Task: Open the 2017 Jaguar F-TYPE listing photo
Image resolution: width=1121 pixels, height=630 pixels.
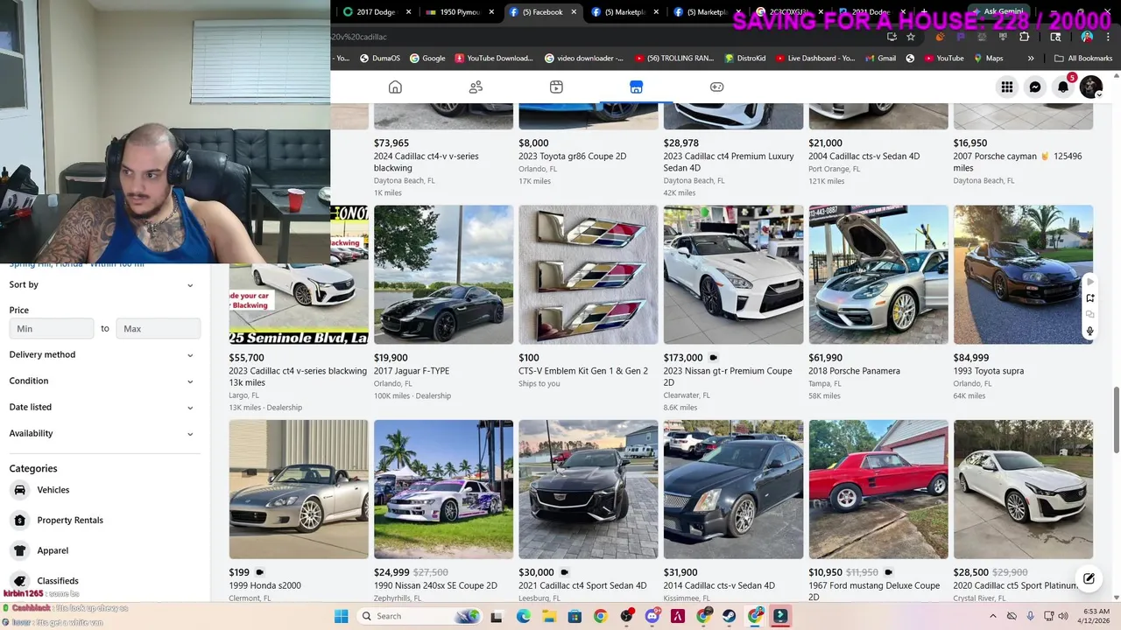Action: click(x=444, y=275)
